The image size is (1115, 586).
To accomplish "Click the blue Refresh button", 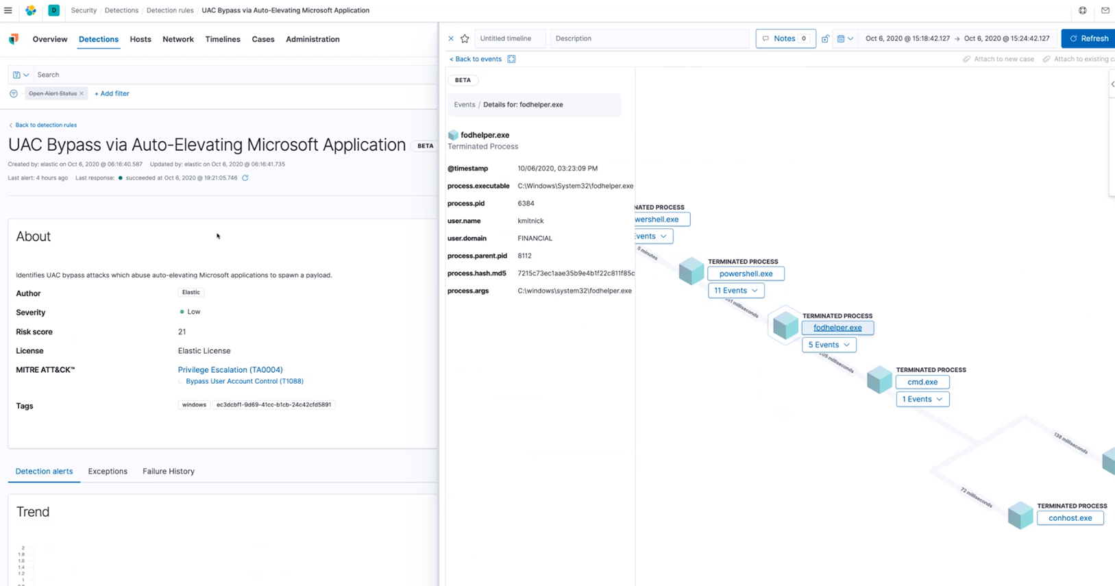I will (x=1088, y=38).
